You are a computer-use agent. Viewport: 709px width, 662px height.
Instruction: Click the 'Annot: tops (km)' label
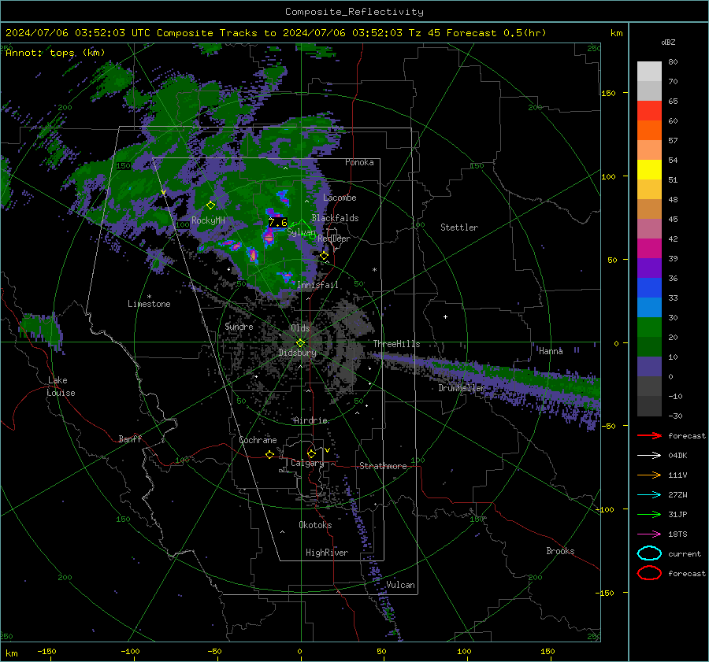(55, 53)
